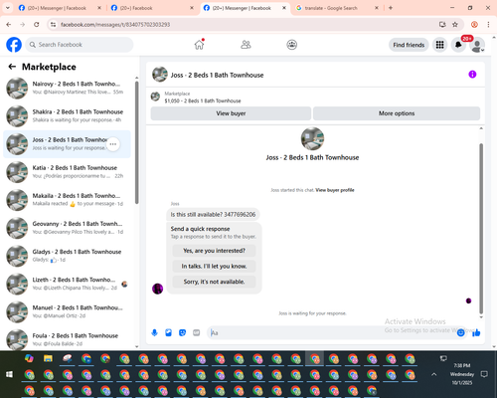The height and width of the screenshot is (398, 497).
Task: Open the Katia chat conversation
Action: tap(67, 172)
